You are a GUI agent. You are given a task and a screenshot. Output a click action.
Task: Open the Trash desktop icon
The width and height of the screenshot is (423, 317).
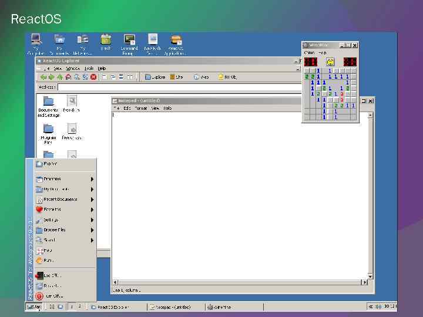point(106,42)
